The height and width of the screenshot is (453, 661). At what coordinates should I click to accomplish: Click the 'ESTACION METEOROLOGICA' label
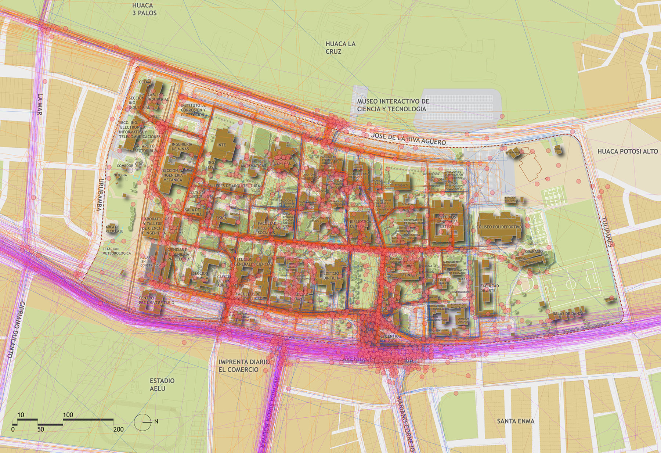pyautogui.click(x=117, y=251)
